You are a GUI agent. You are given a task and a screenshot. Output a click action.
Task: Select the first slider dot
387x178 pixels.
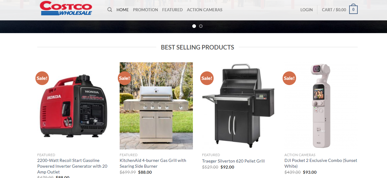click(x=194, y=26)
